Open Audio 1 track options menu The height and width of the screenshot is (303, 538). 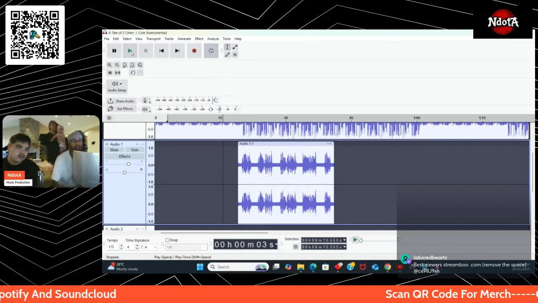[x=142, y=144]
